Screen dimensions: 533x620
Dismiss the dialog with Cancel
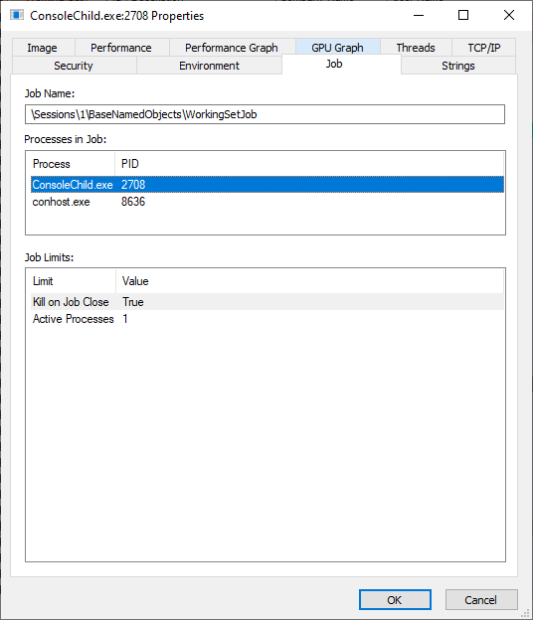coord(481,599)
